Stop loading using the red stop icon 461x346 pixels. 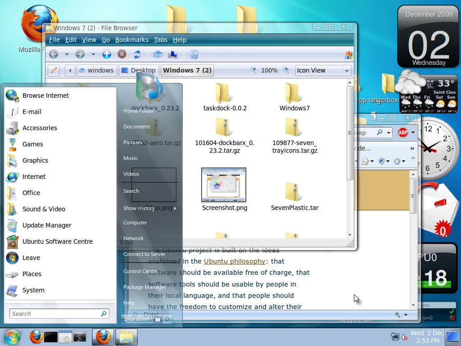pyautogui.click(x=122, y=53)
